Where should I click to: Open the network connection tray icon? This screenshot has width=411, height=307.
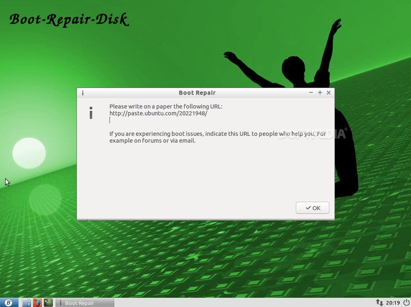click(x=379, y=303)
